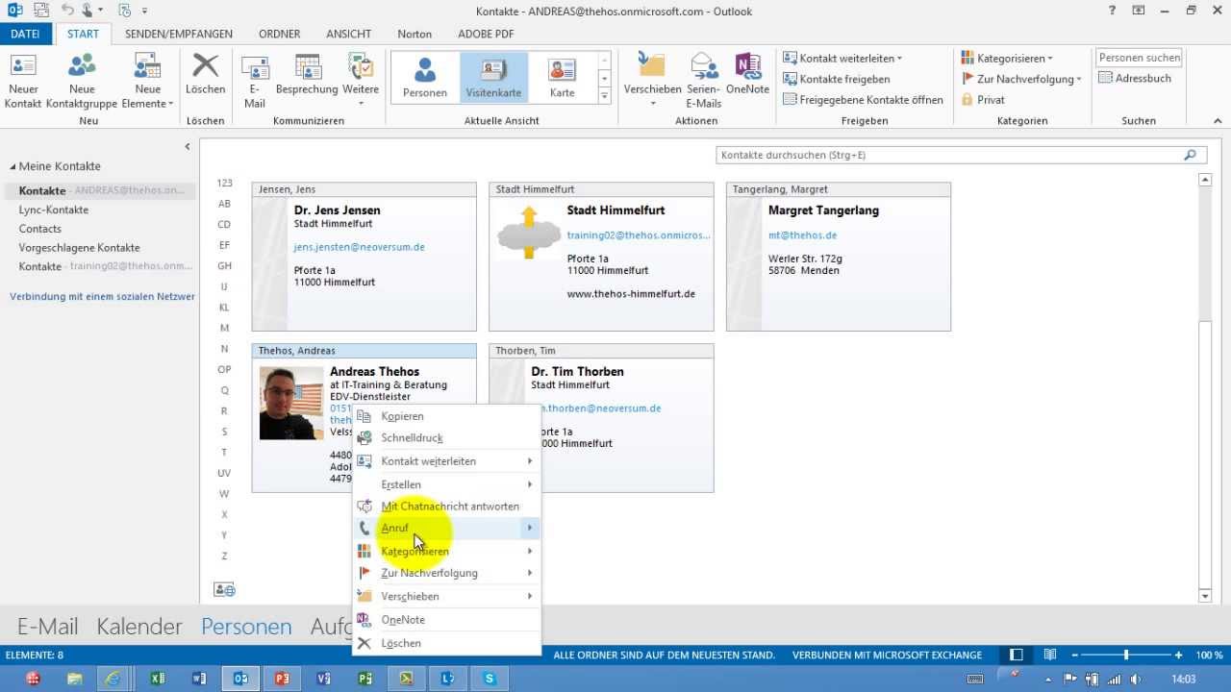This screenshot has height=692, width=1231.
Task: Select Vorgeschlagene Kontakte folder
Action: 79,247
